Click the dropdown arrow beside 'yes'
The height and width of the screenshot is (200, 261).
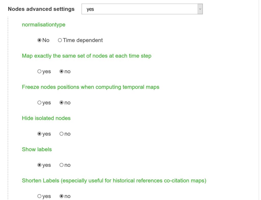pyautogui.click(x=200, y=9)
